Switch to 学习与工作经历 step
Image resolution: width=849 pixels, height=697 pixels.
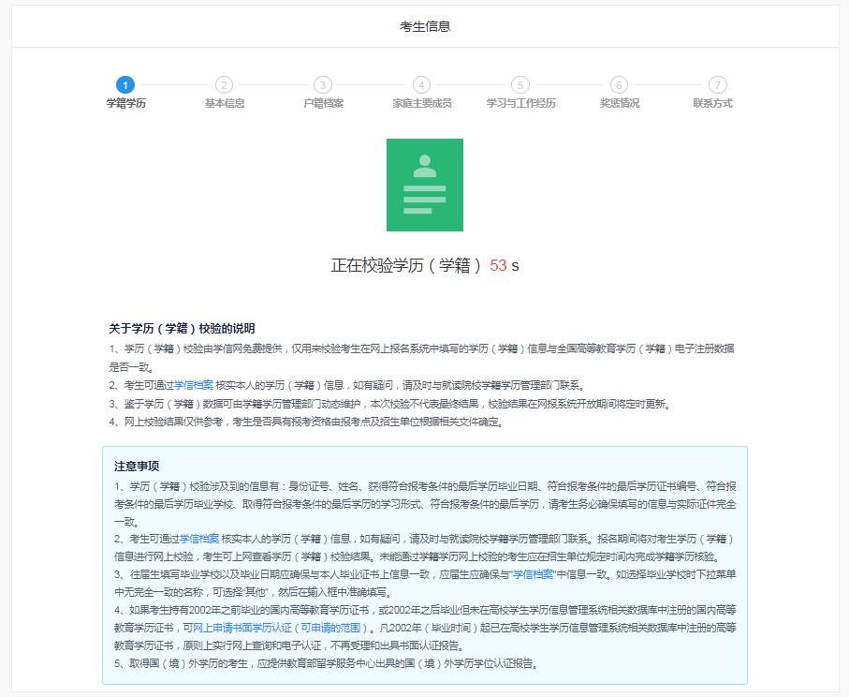520,103
